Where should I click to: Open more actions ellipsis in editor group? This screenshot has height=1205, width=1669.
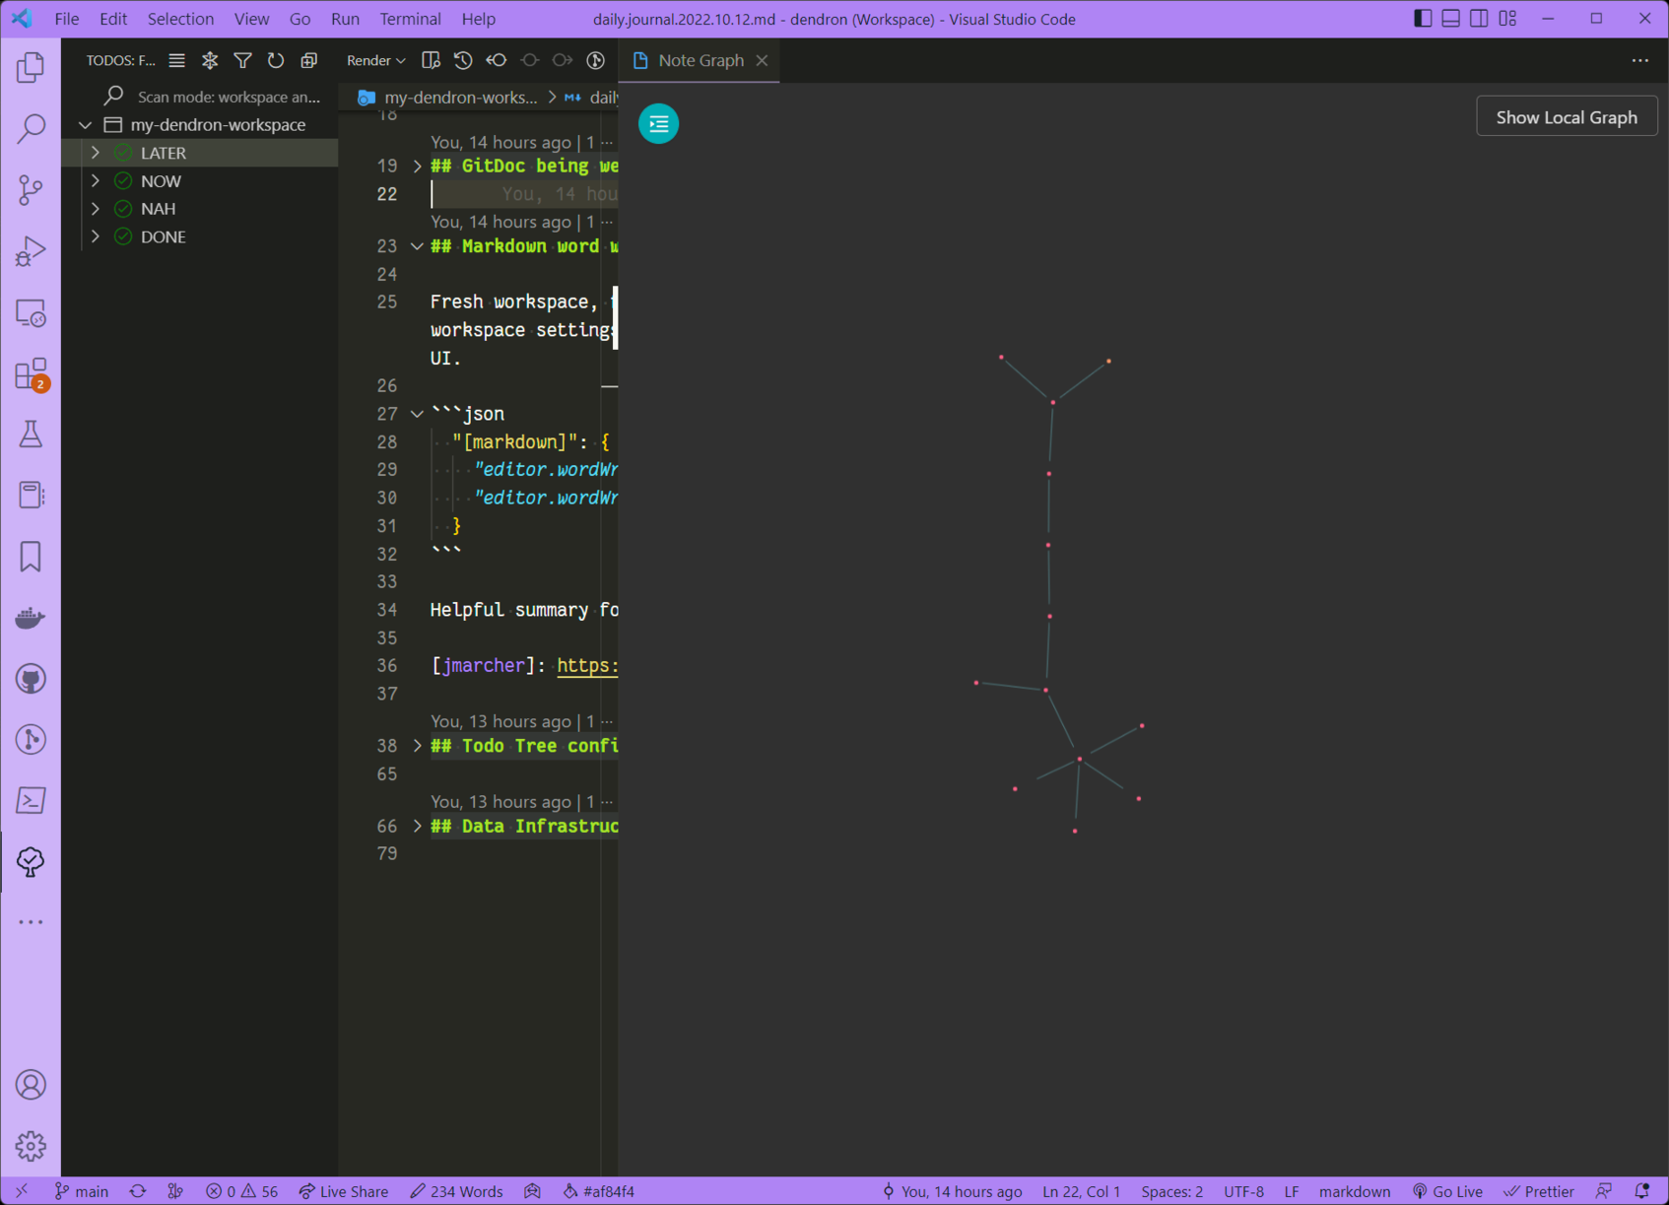click(x=1639, y=60)
